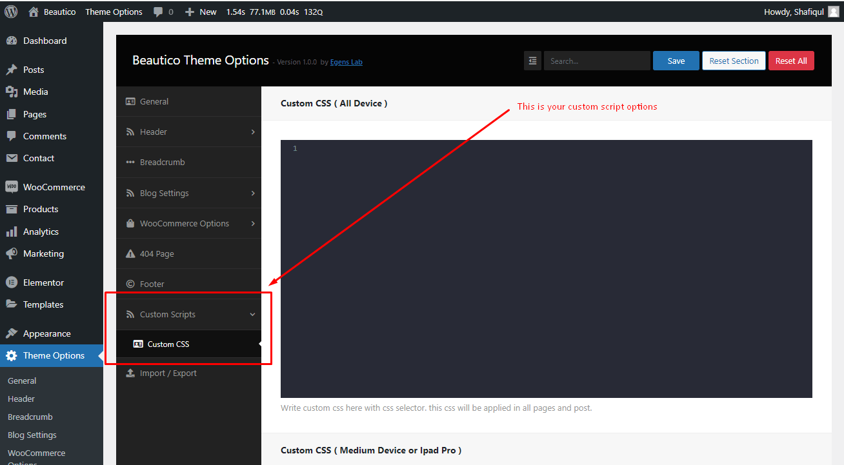Click the Footer copyright icon
The width and height of the screenshot is (844, 465).
pos(130,284)
